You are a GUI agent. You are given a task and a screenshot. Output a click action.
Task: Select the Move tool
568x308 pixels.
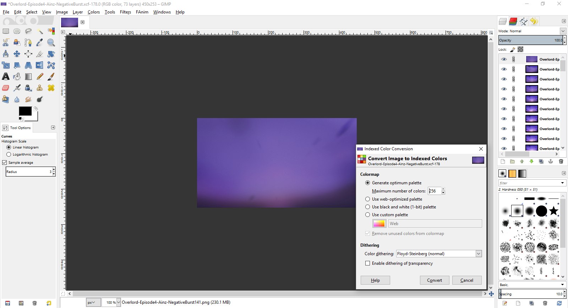(x=17, y=54)
